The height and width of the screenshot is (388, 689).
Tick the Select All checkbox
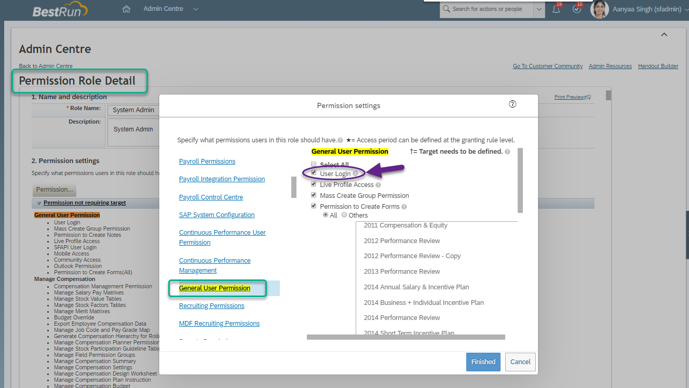pos(314,164)
